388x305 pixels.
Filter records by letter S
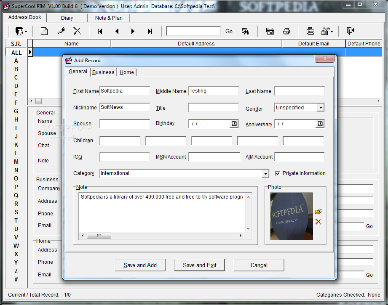pyautogui.click(x=16, y=212)
